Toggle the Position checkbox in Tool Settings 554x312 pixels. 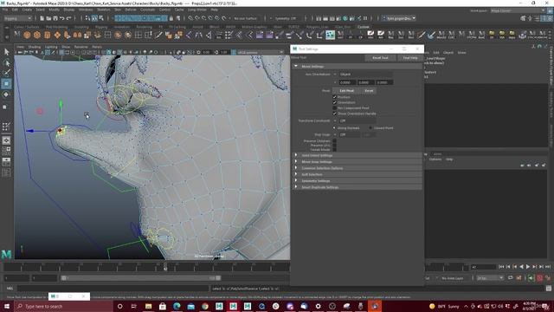[335, 97]
